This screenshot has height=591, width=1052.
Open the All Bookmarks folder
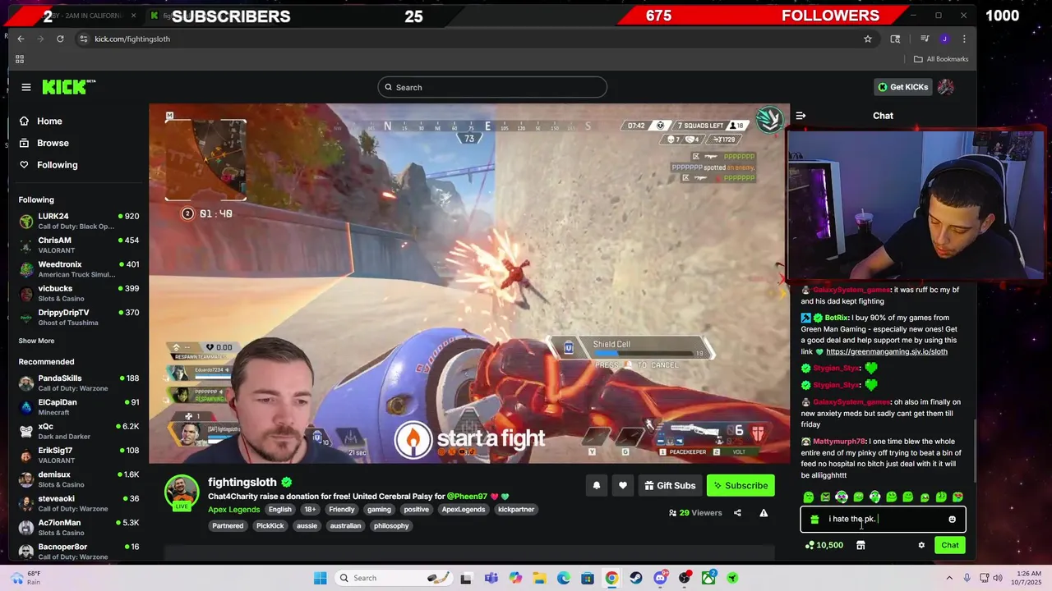(941, 59)
